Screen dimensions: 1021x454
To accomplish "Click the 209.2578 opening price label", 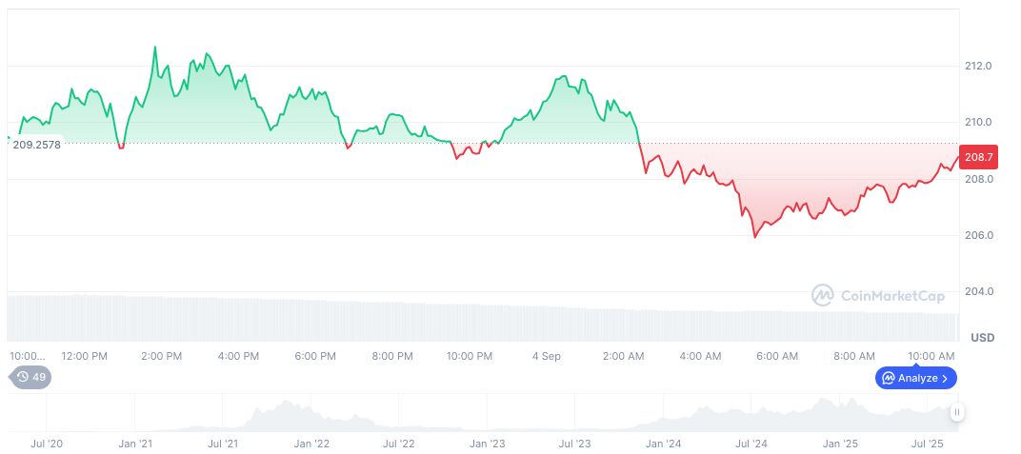I will point(36,145).
